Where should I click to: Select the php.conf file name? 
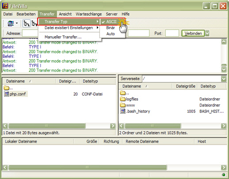(x=18, y=94)
